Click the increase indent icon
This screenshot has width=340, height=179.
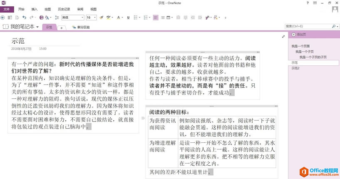pyautogui.click(x=200, y=17)
